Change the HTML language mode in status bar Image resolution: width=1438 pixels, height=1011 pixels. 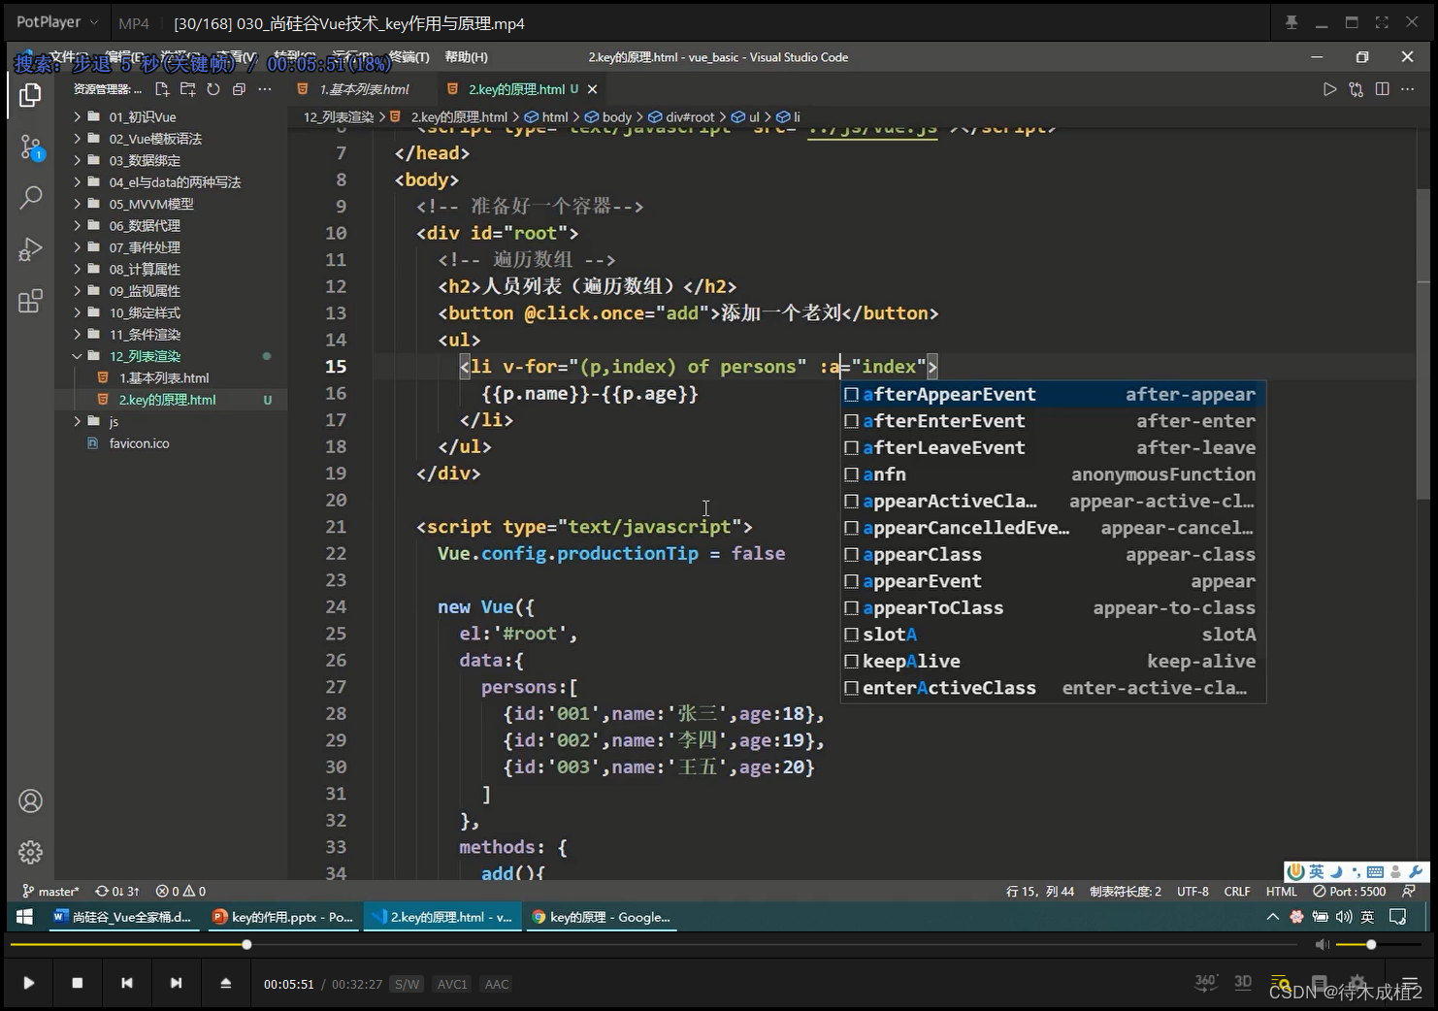click(x=1281, y=891)
